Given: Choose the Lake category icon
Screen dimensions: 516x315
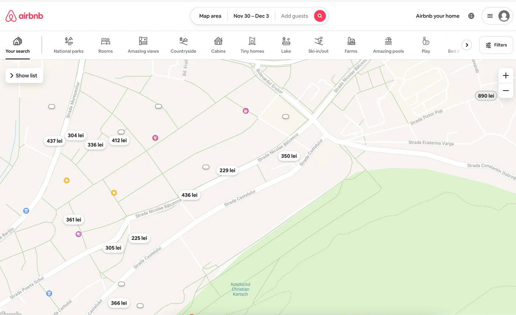Looking at the screenshot, I should point(286,41).
